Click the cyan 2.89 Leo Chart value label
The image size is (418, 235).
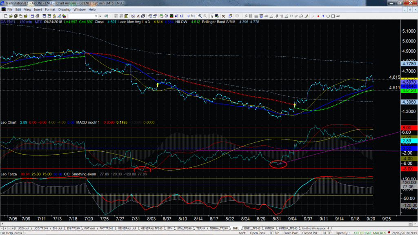(409, 141)
